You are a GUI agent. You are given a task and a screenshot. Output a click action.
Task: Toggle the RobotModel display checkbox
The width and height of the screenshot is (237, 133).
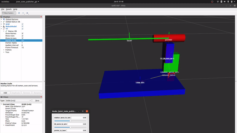(x=23, y=26)
